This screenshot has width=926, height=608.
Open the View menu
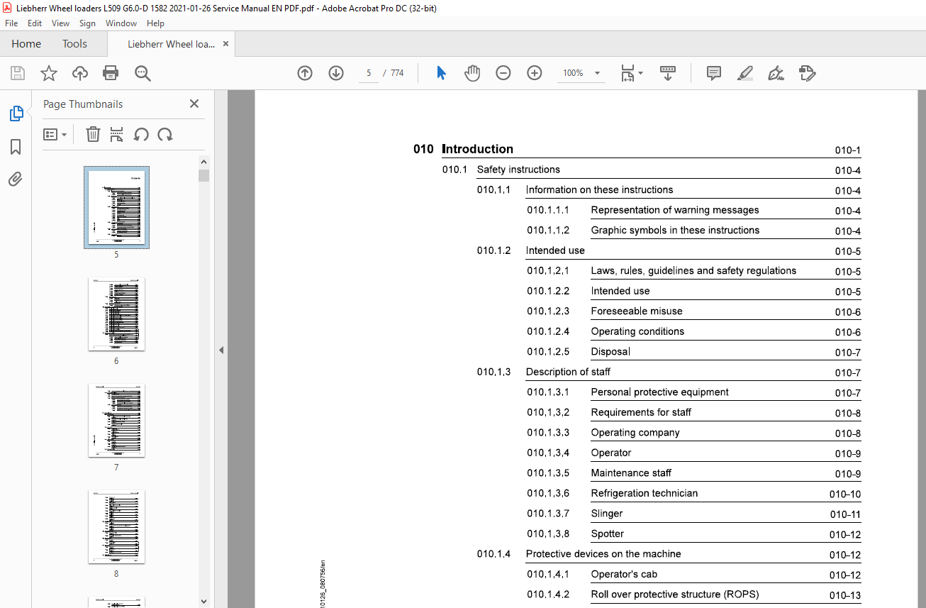click(x=60, y=23)
